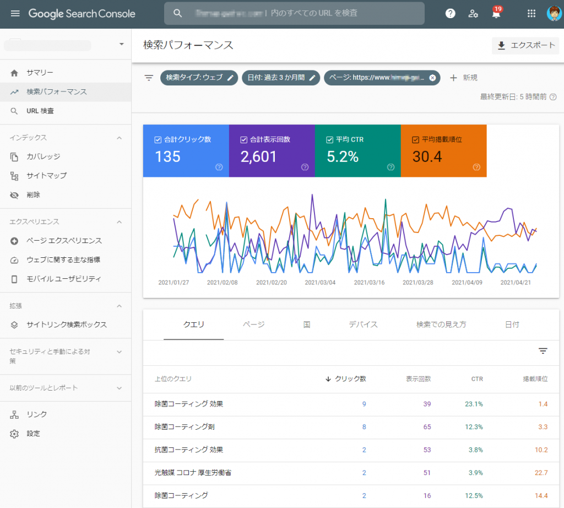Viewport: 564px width, 508px height.
Task: Add a new filter with 新規
Action: coord(463,78)
